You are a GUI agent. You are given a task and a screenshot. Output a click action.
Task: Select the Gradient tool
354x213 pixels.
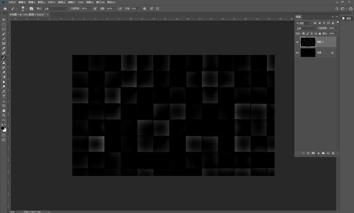tap(4, 77)
